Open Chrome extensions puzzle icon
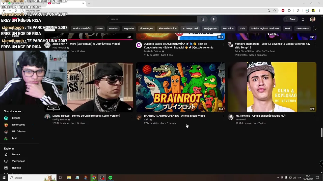The image size is (323, 181). (x=289, y=11)
